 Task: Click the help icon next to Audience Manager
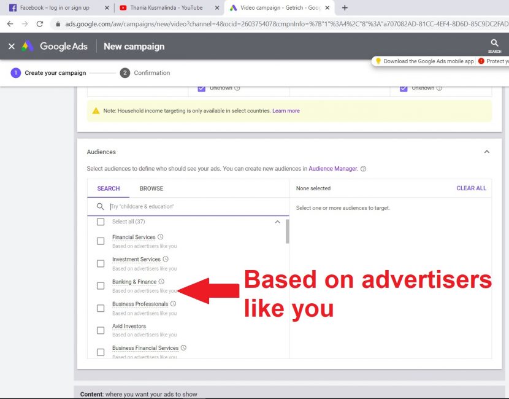tap(363, 168)
